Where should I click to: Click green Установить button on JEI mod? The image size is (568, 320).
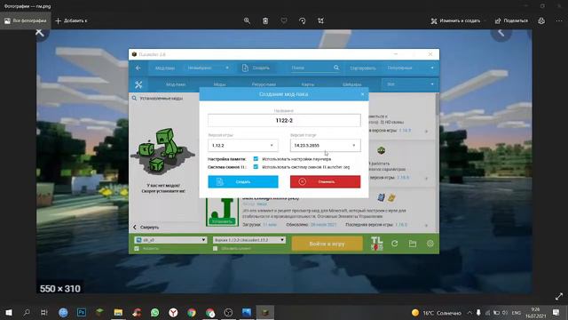click(222, 221)
